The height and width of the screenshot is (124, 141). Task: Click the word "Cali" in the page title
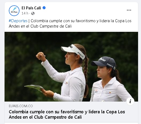37,8
